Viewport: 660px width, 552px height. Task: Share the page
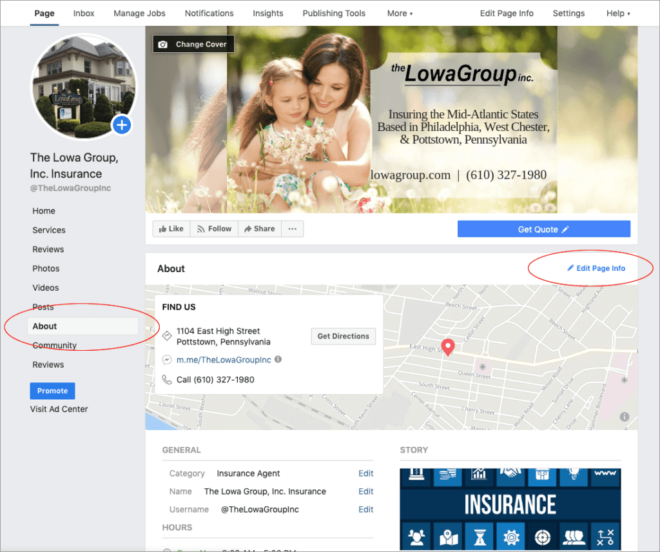pos(260,229)
